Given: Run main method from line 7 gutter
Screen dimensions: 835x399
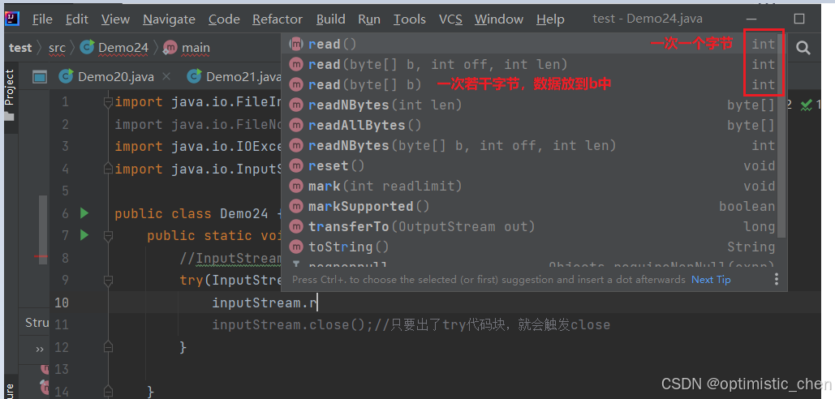Looking at the screenshot, I should pyautogui.click(x=84, y=234).
